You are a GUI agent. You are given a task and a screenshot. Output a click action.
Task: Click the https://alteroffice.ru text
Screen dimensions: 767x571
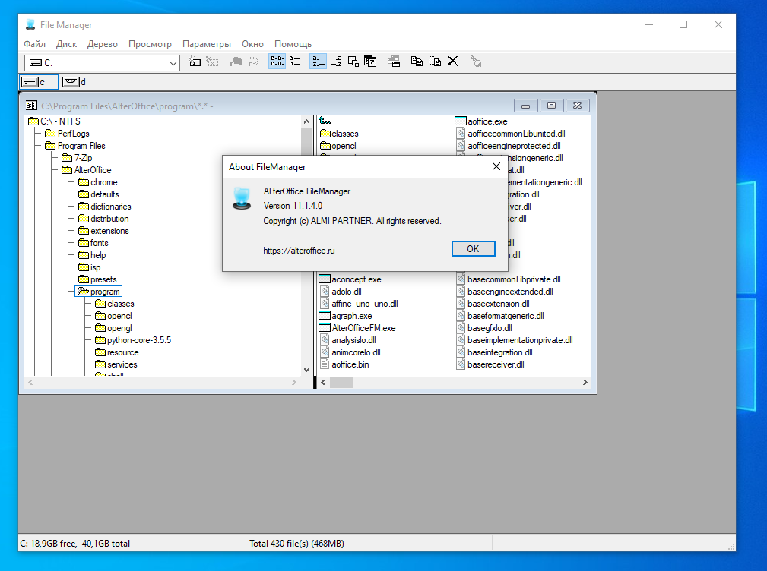[299, 251]
